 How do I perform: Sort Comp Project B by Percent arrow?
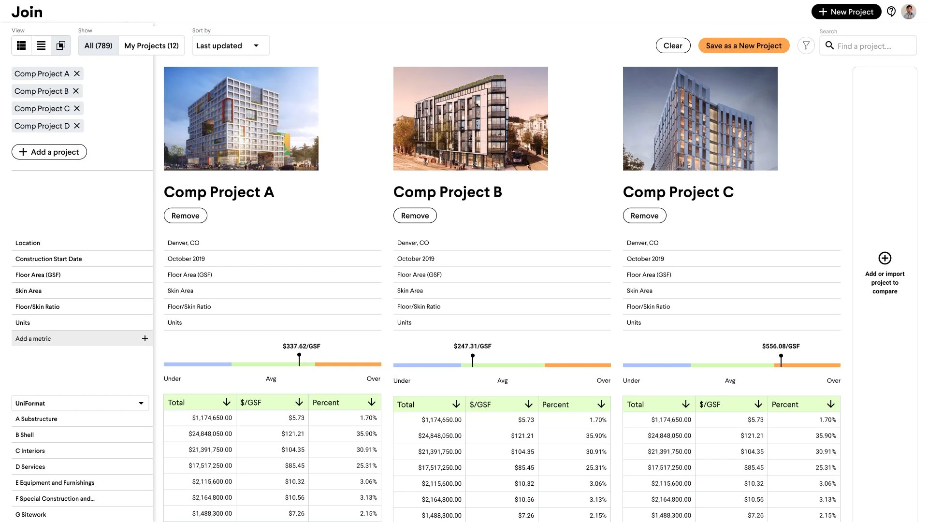pyautogui.click(x=601, y=404)
